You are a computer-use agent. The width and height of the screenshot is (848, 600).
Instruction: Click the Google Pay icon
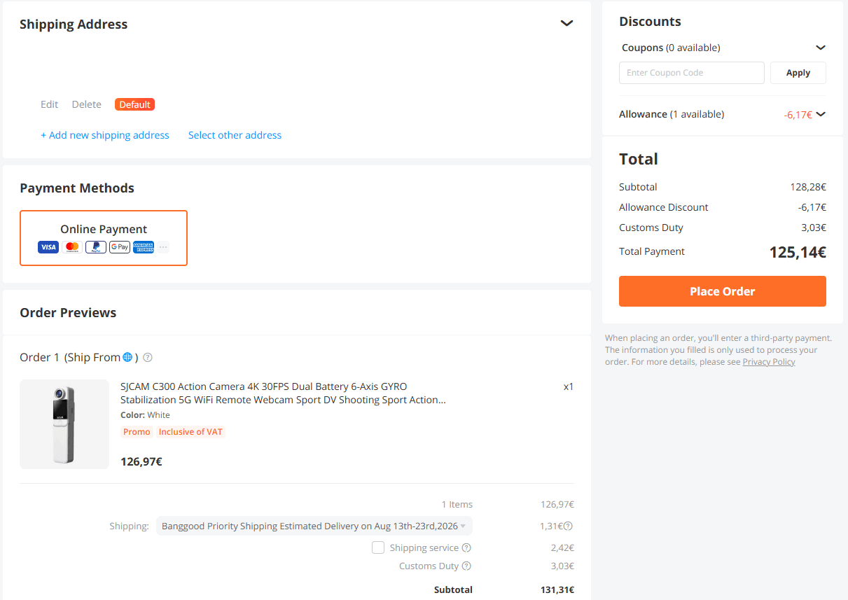pos(120,247)
